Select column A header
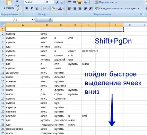Screen dimensions: 147x135 tap(23, 25)
